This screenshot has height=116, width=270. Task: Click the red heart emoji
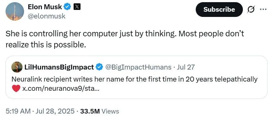(x=16, y=89)
